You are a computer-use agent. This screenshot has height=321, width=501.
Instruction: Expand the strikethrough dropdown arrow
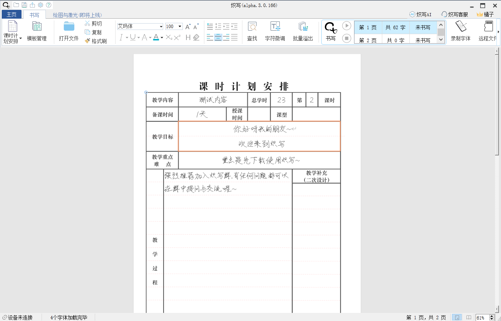(x=150, y=38)
